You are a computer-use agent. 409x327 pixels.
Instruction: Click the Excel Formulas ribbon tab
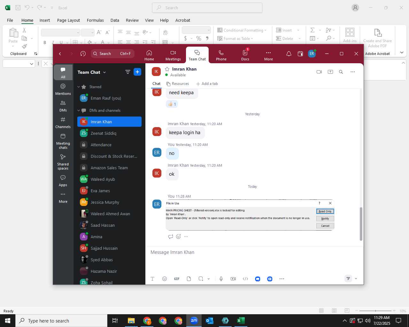95,20
